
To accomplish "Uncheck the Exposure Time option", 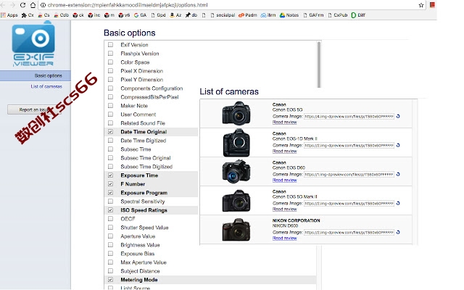I will 110,175.
